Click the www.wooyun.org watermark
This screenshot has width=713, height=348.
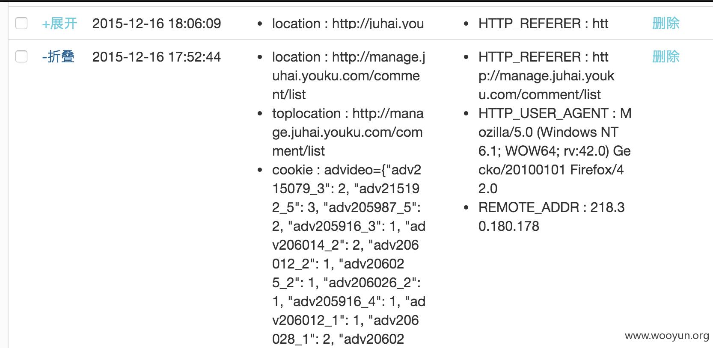[667, 336]
